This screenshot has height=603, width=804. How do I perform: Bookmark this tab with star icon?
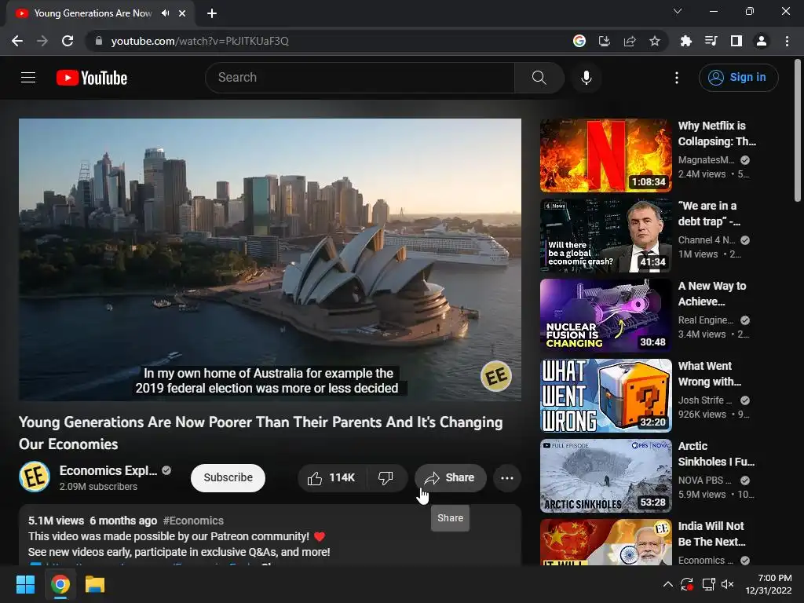click(655, 41)
